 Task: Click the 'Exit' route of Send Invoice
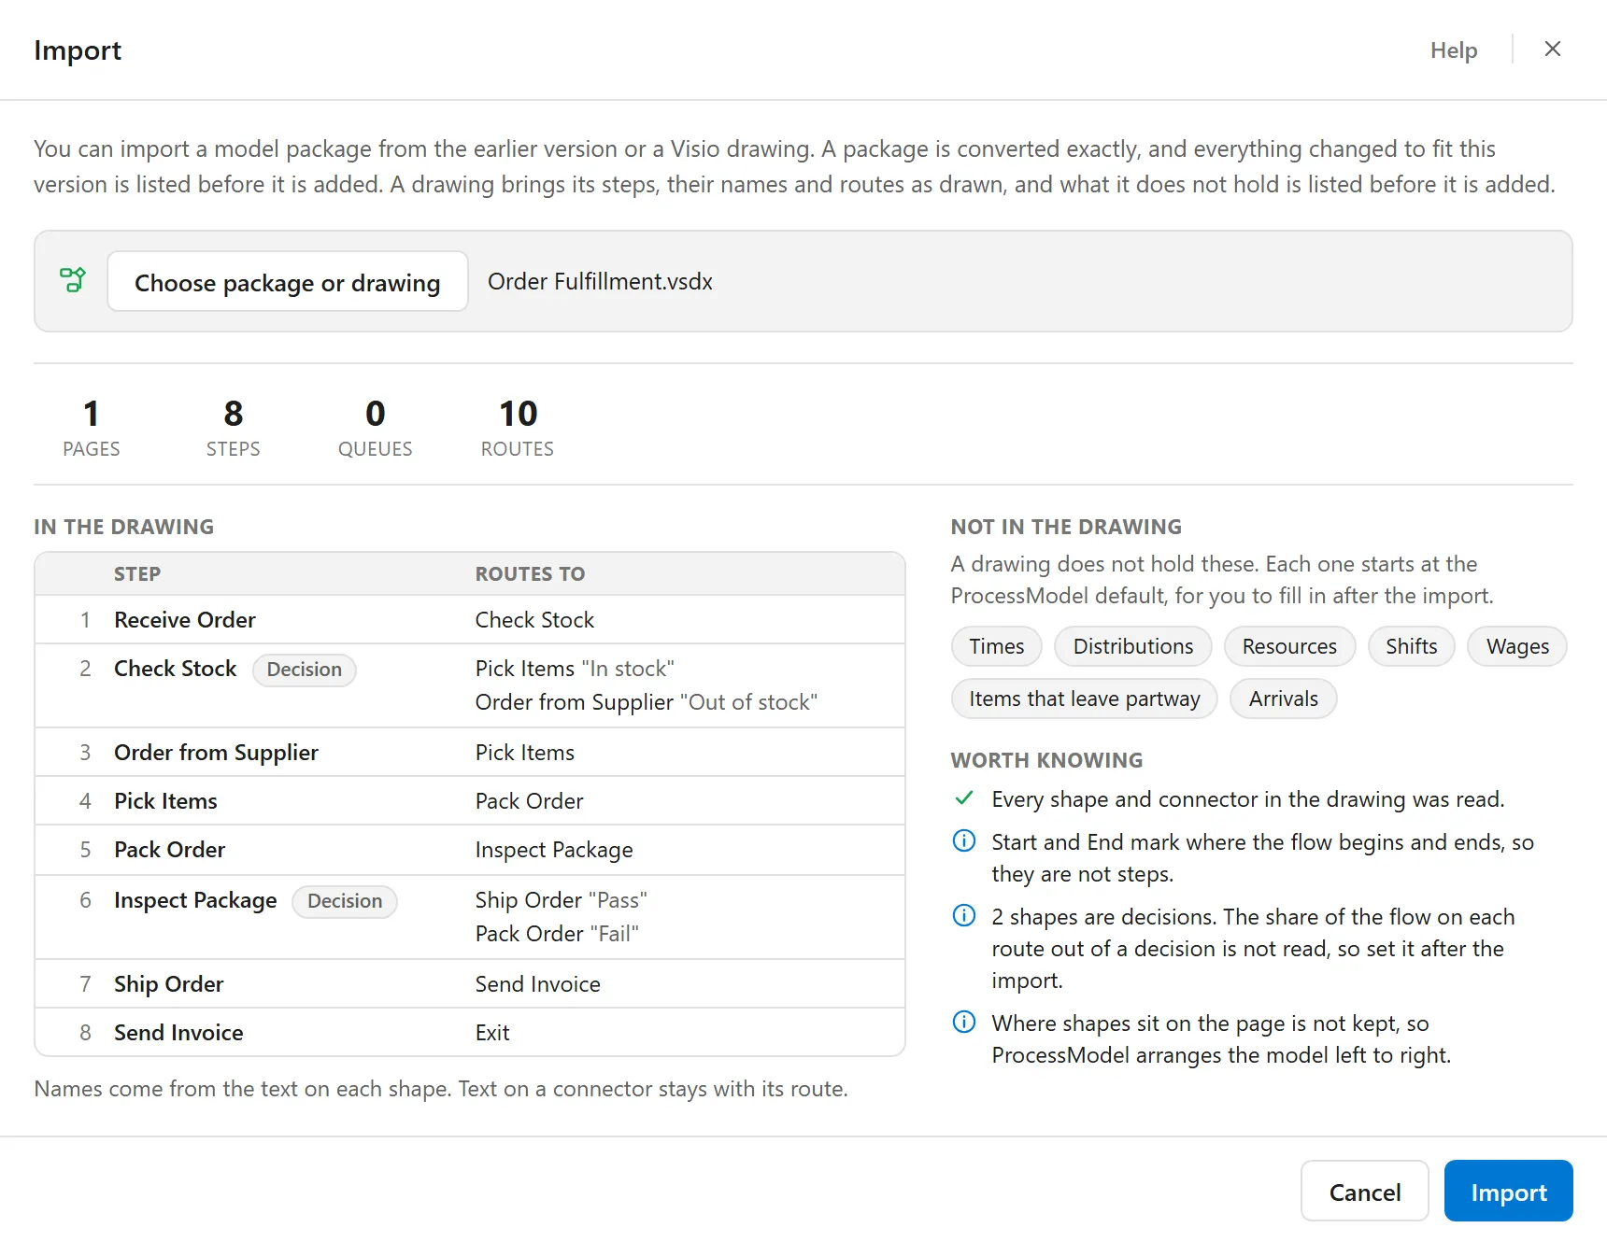pos(492,1032)
